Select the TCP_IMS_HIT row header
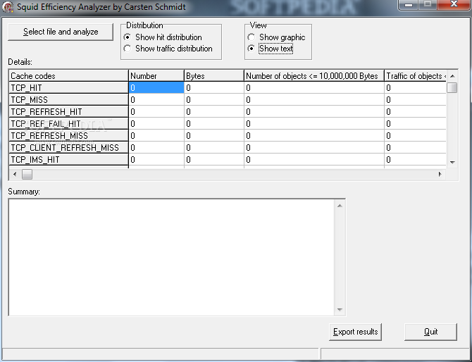 [x=68, y=159]
